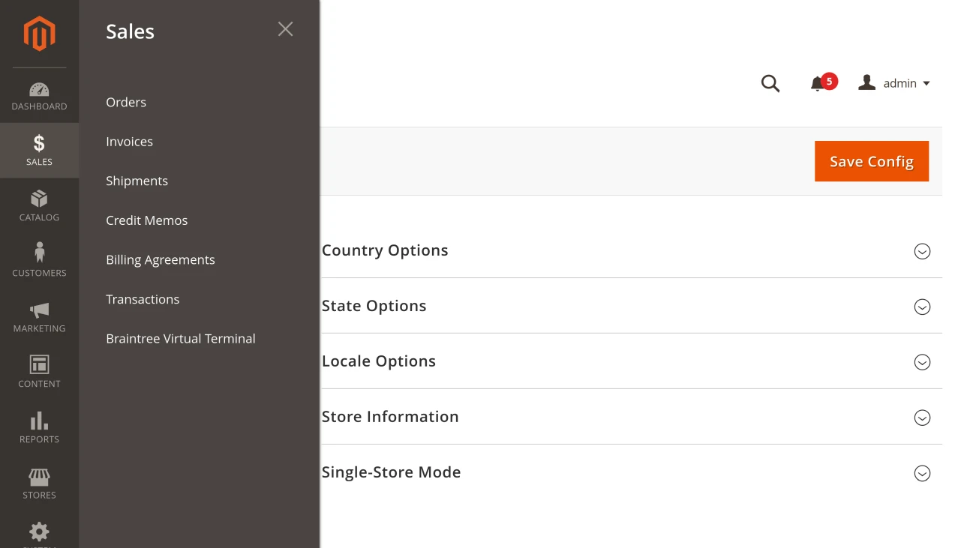Expand the State Options section

922,307
